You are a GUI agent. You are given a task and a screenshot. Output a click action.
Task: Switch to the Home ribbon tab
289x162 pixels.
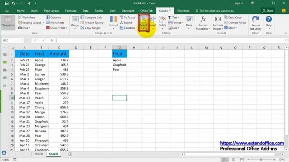pos(21,11)
